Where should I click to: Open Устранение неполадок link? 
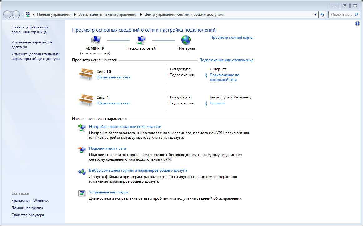click(x=109, y=192)
